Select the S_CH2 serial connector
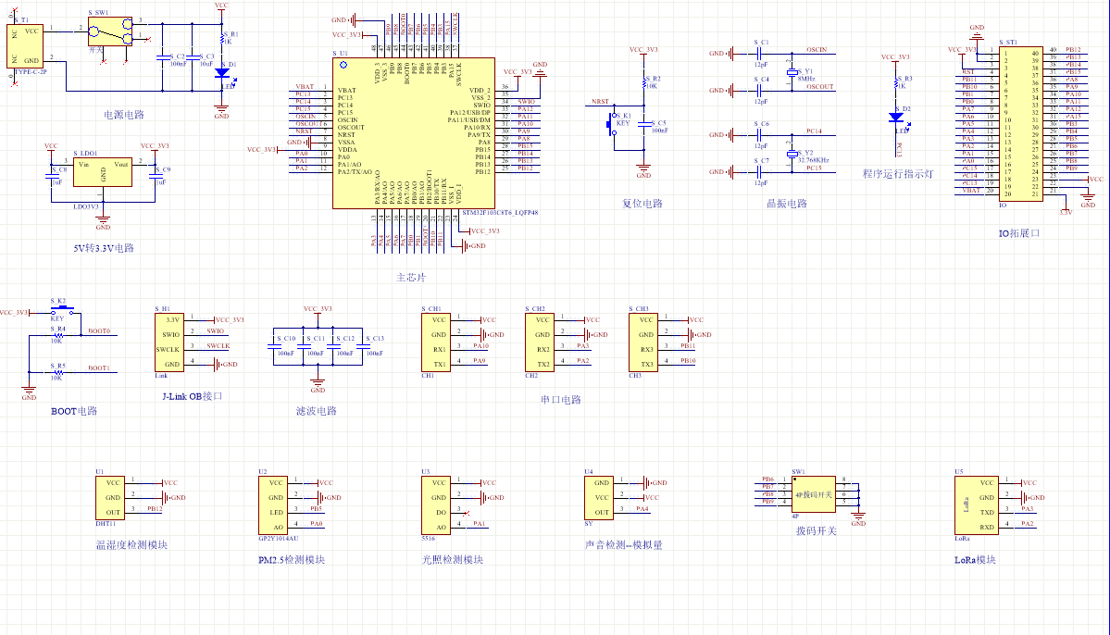The image size is (1110, 635). click(x=540, y=342)
